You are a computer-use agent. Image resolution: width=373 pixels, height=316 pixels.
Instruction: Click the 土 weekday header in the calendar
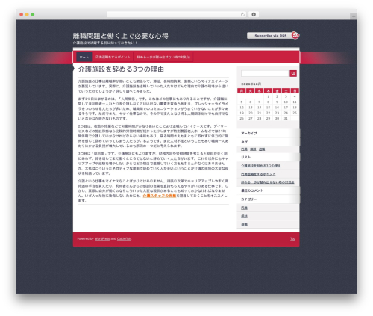point(286,91)
